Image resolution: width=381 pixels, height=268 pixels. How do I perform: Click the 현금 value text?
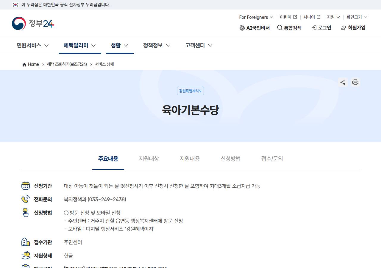(x=68, y=256)
